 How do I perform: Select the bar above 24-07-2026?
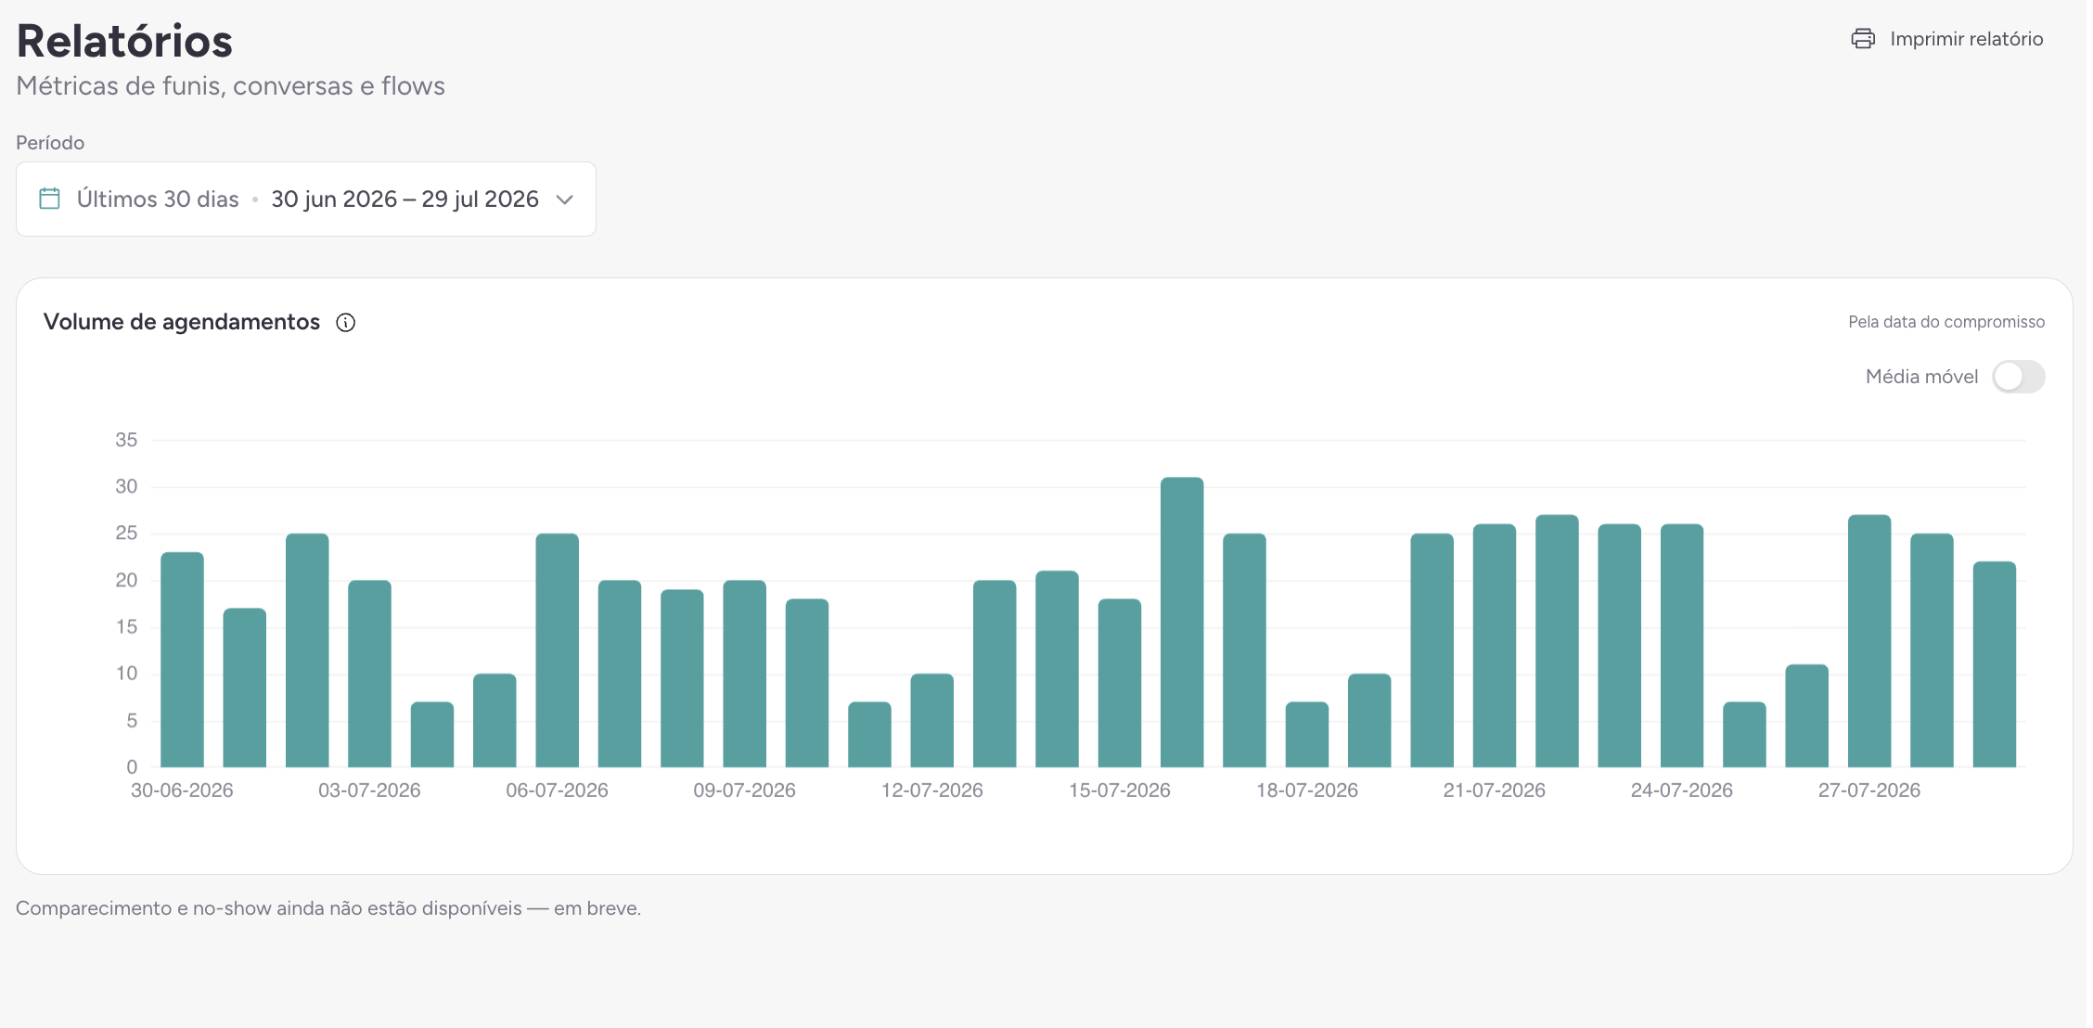coord(1682,646)
